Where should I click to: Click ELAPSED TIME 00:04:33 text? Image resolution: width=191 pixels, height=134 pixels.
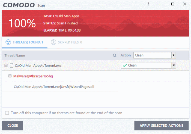pyautogui.click(x=62, y=30)
